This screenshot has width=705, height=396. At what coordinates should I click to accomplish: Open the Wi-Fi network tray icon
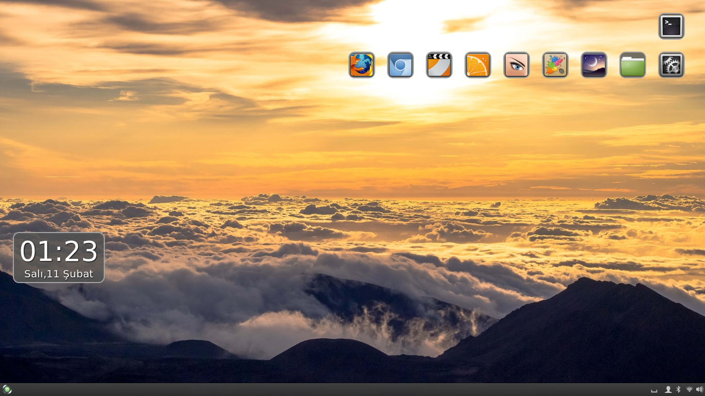click(689, 389)
